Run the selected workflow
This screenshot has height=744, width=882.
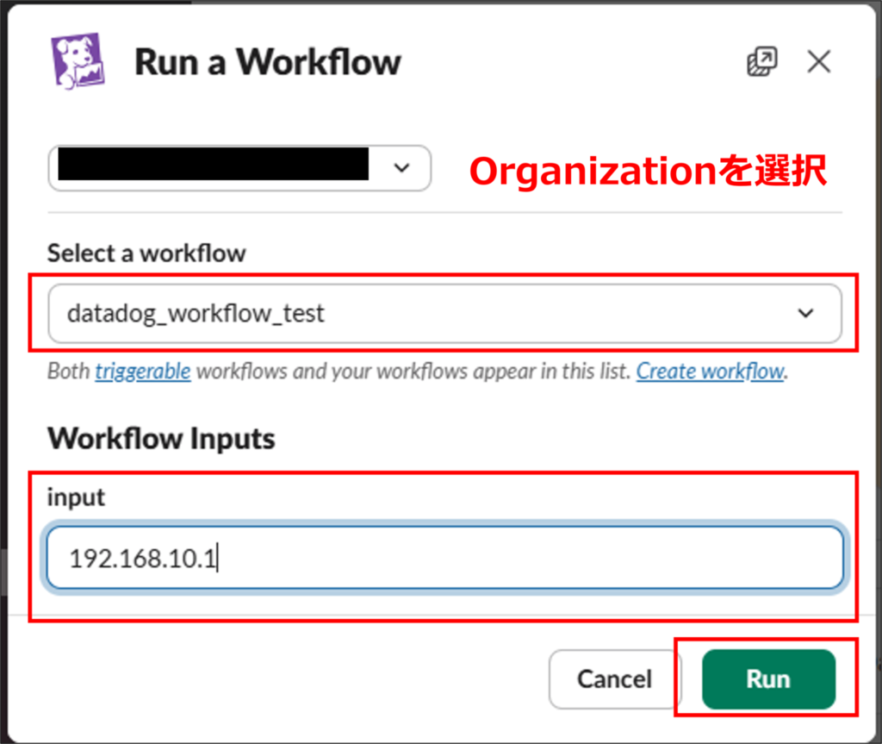(x=768, y=678)
